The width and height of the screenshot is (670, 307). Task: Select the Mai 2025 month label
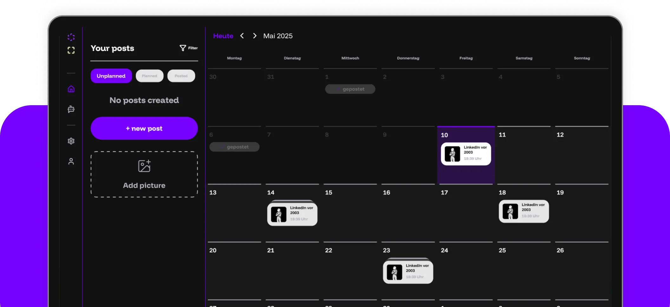point(278,36)
